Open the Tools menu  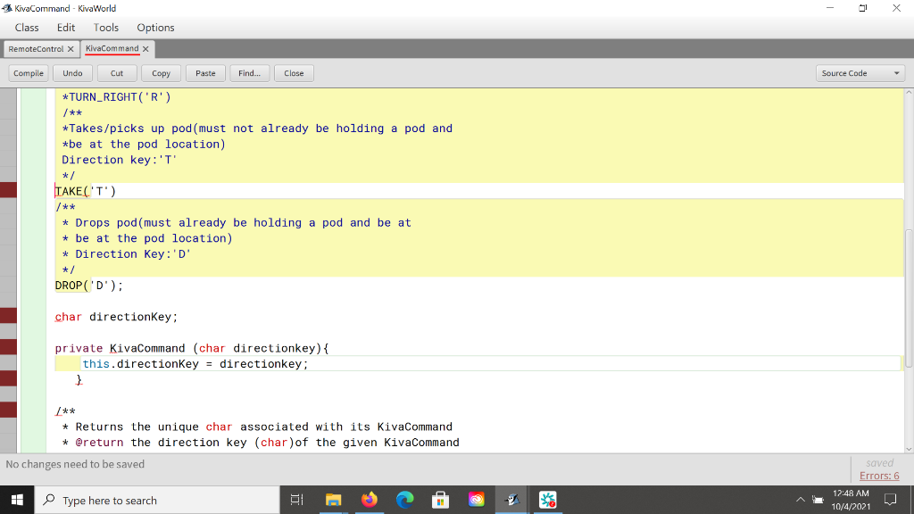(105, 28)
